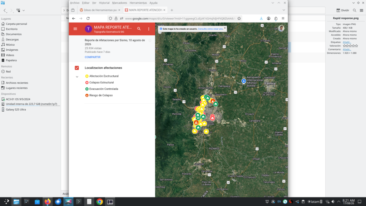Screen dimensions: 366x206
Task: Open the Google My Maps hamburger menu
Action: pyautogui.click(x=75, y=29)
